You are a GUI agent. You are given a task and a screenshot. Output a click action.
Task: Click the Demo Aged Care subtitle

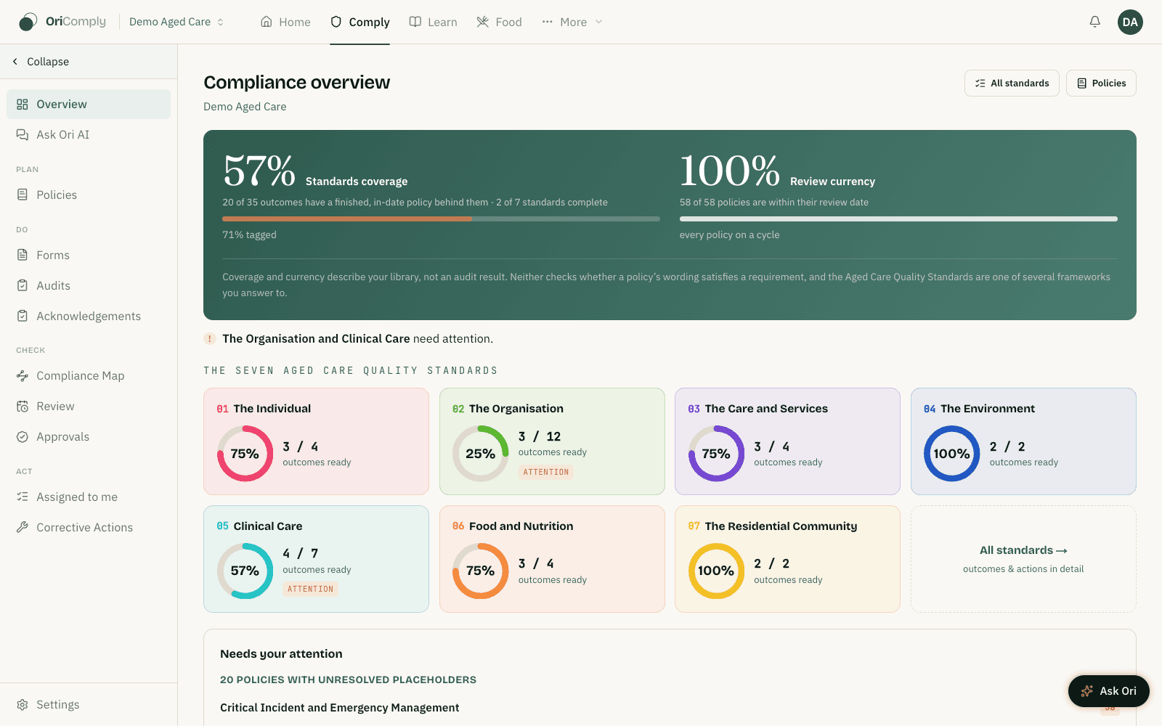pyautogui.click(x=245, y=107)
